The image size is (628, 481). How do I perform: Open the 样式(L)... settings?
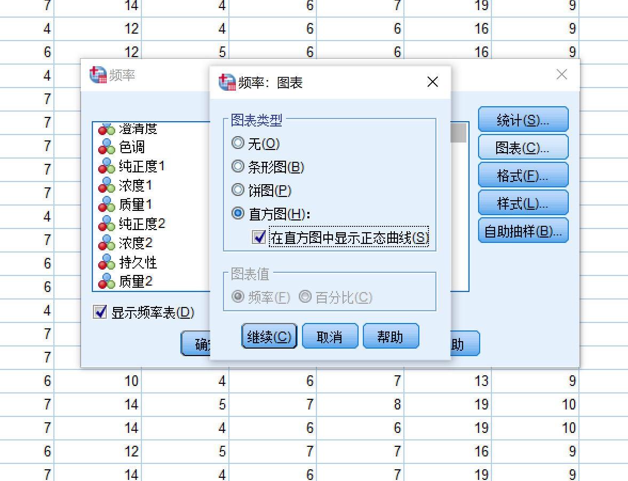pyautogui.click(x=523, y=203)
